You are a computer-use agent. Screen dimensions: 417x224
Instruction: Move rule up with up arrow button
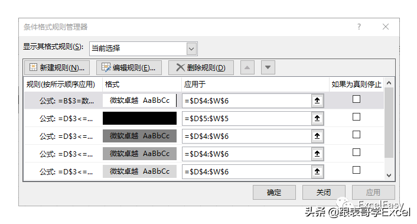(247, 67)
